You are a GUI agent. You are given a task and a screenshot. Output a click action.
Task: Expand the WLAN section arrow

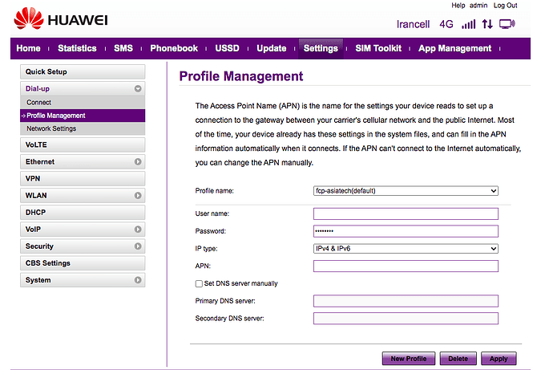pos(138,196)
